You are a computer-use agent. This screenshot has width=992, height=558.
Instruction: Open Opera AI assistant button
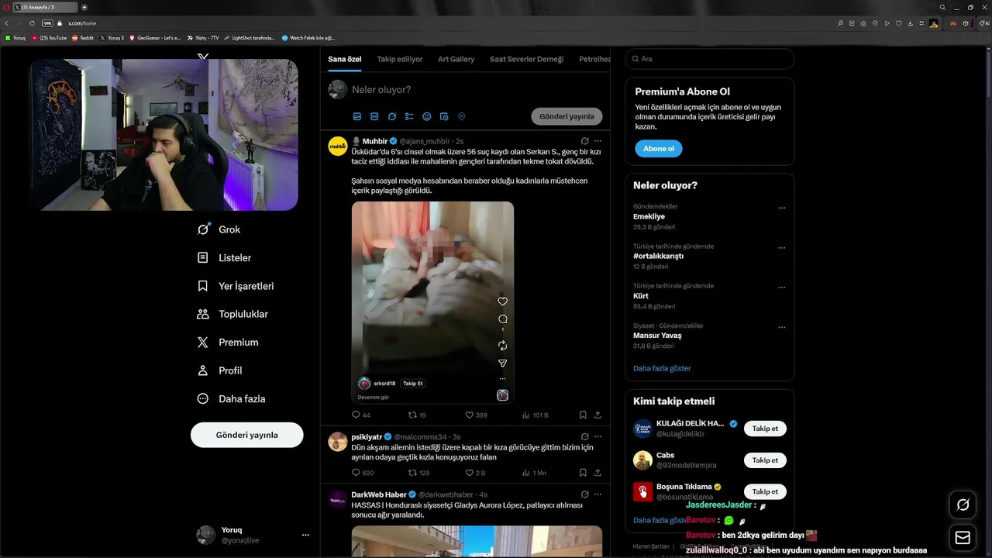point(983,23)
